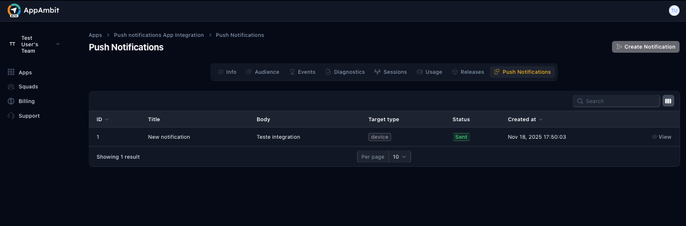This screenshot has width=686, height=226.
Task: Switch to the Usage tab
Action: [x=429, y=72]
